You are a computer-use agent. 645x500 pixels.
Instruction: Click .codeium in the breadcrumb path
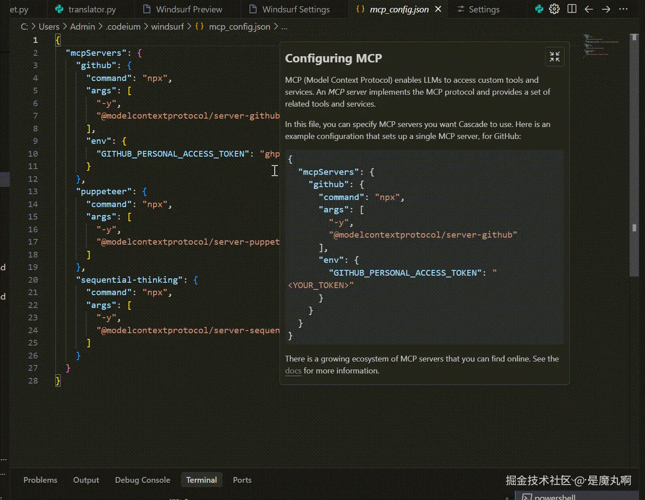click(x=123, y=27)
